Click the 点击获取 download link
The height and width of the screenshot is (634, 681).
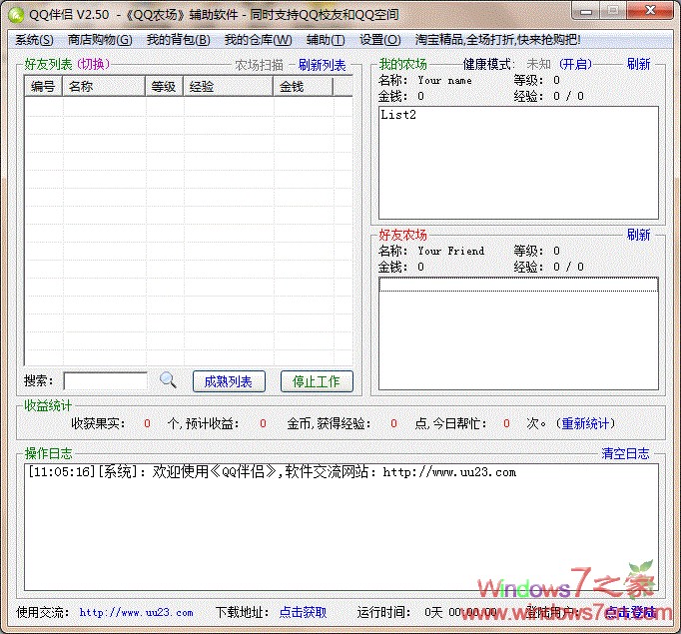click(303, 612)
